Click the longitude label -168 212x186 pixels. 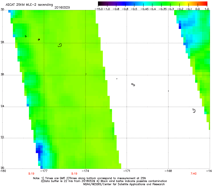click(x=168, y=171)
